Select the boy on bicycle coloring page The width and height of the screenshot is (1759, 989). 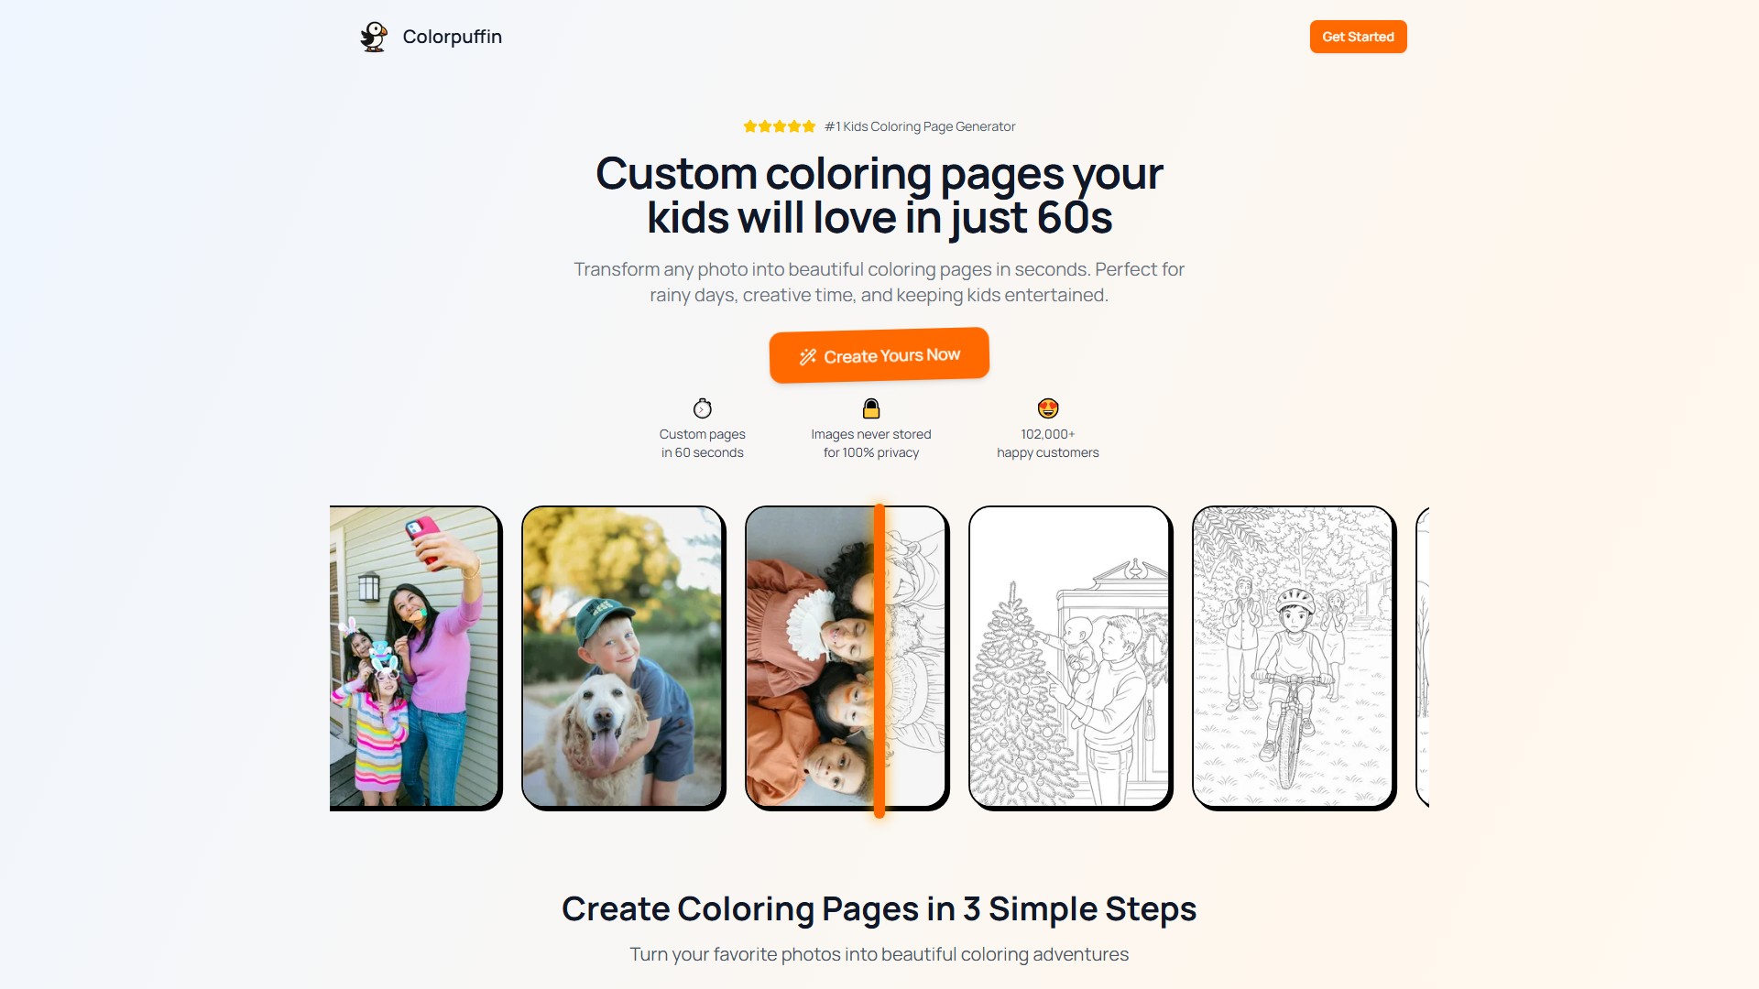tap(1294, 658)
